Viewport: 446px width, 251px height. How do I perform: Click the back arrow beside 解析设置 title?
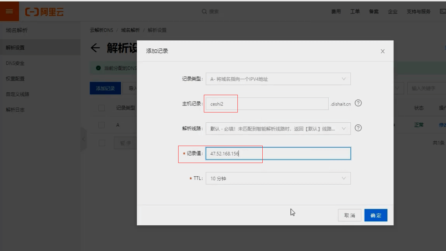[x=95, y=48]
